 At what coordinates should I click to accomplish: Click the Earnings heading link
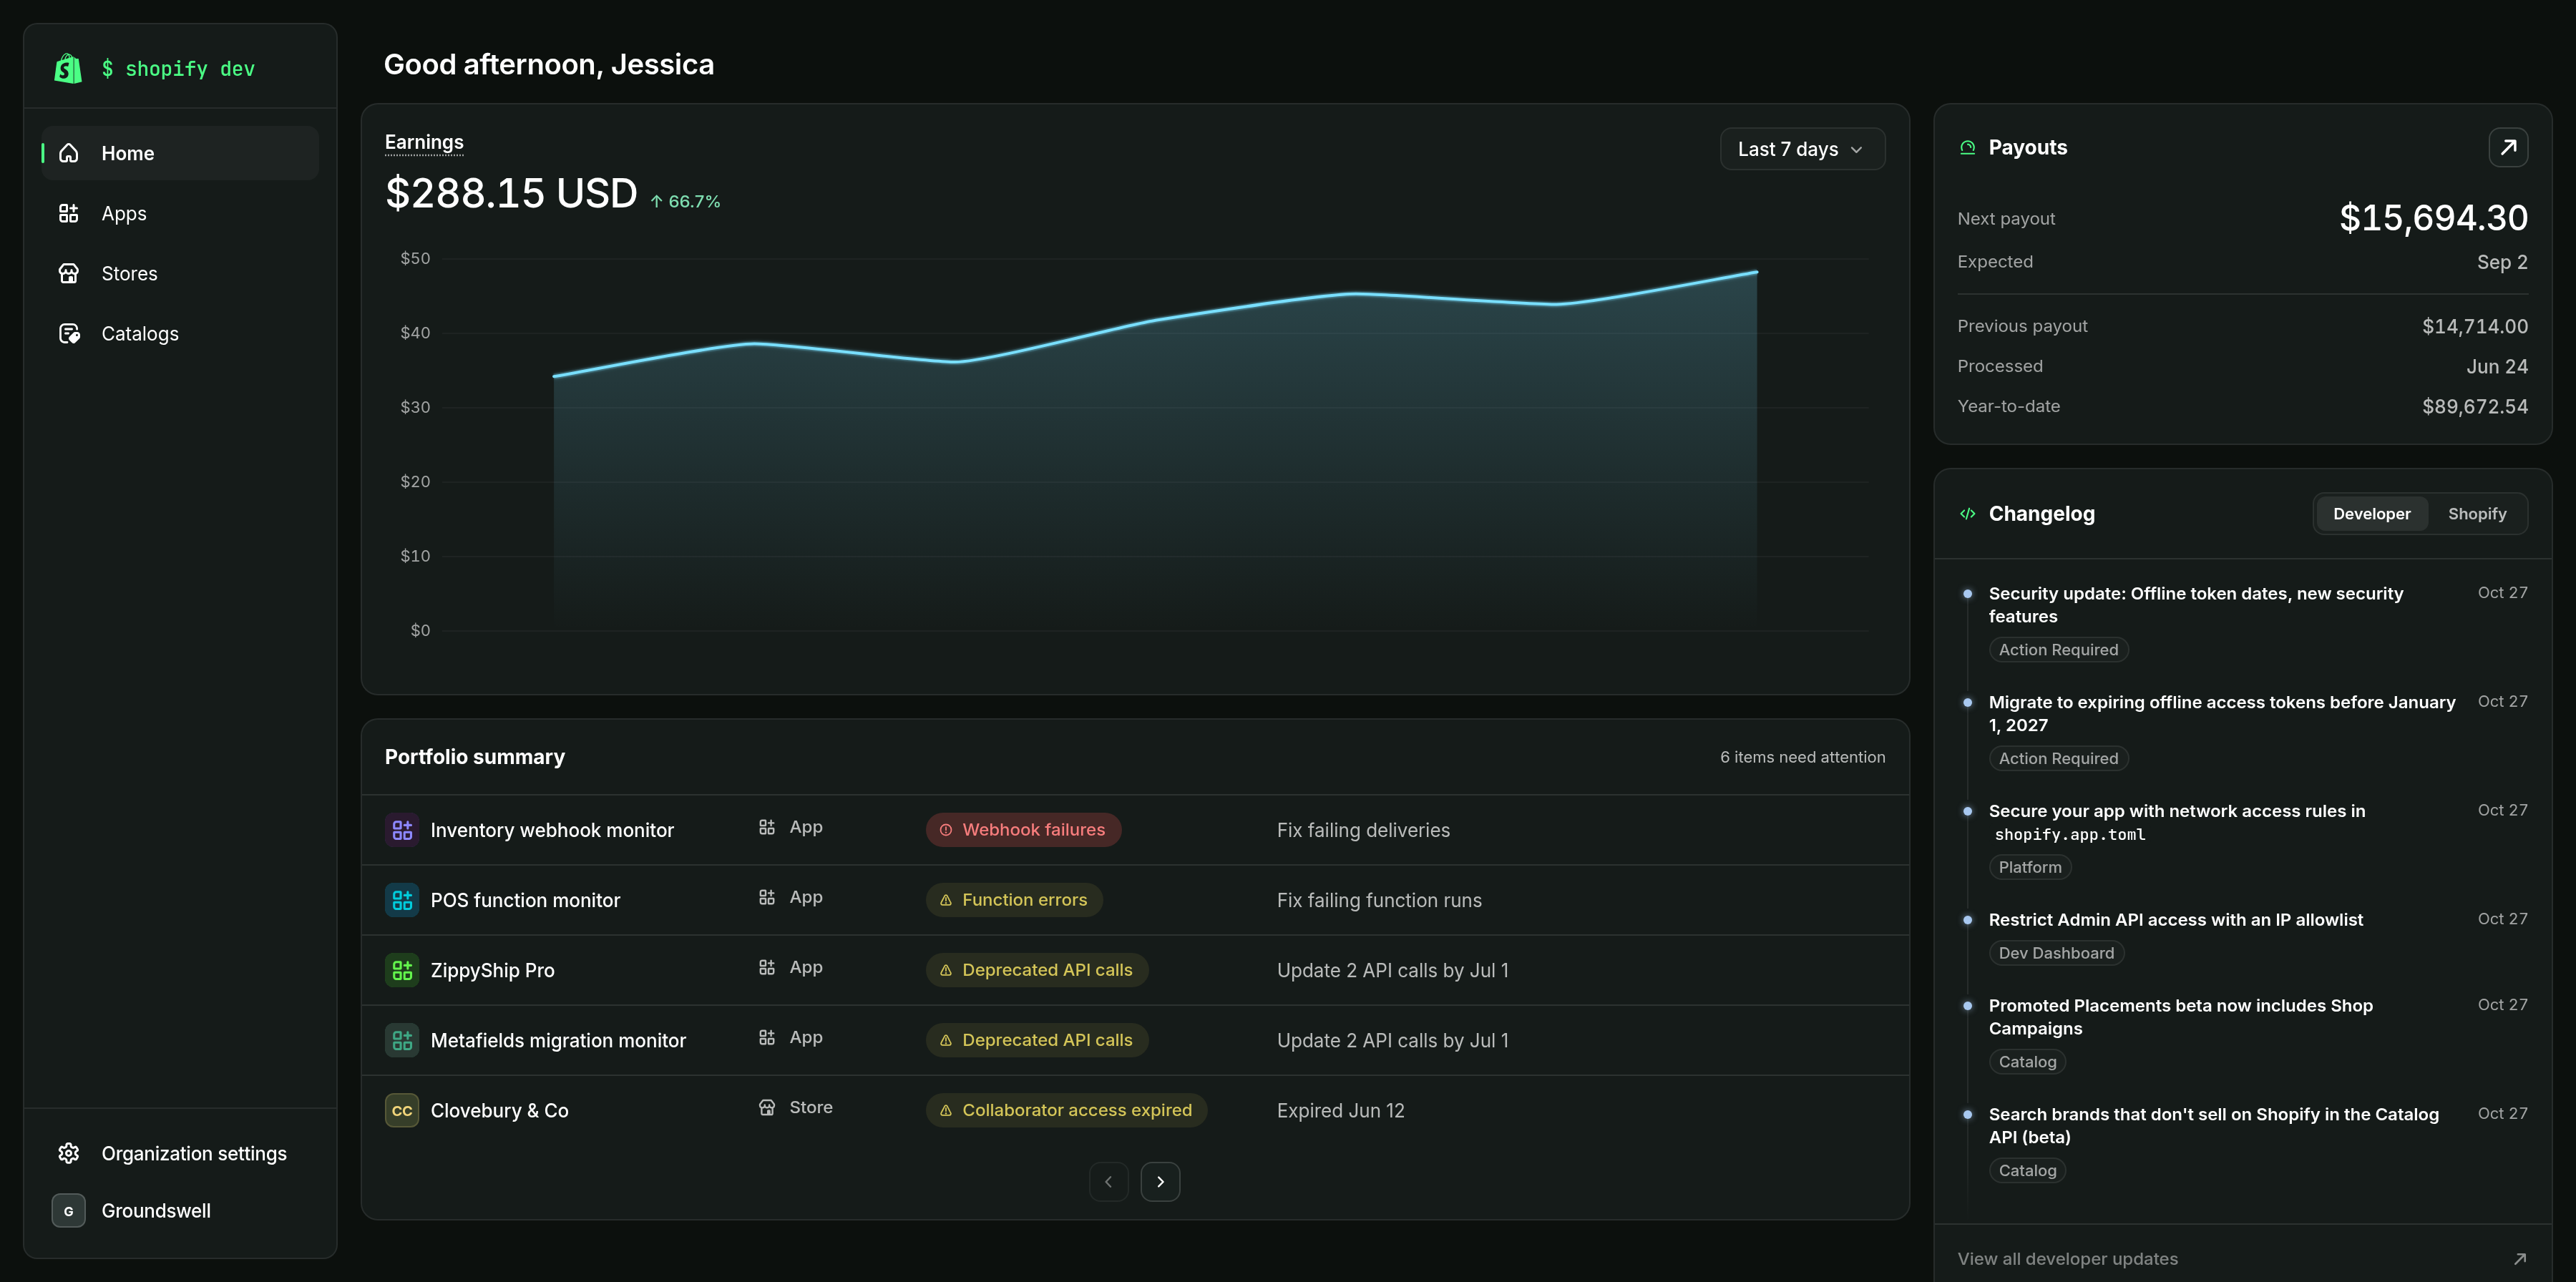point(424,142)
